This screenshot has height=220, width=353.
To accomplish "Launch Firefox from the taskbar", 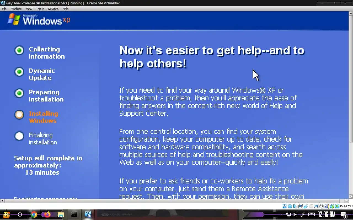I will point(47,215).
